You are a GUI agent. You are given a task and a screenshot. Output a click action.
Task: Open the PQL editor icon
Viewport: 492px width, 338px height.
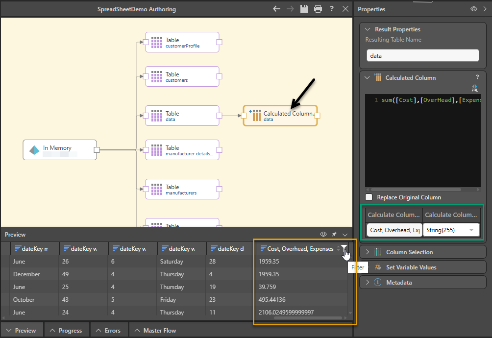pos(474,88)
